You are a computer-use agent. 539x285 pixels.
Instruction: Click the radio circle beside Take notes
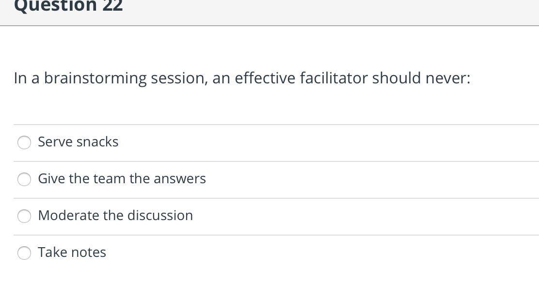point(24,253)
